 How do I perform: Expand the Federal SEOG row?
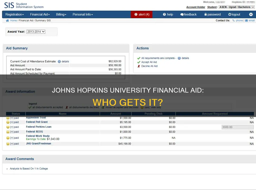pyautogui.click(x=12, y=132)
